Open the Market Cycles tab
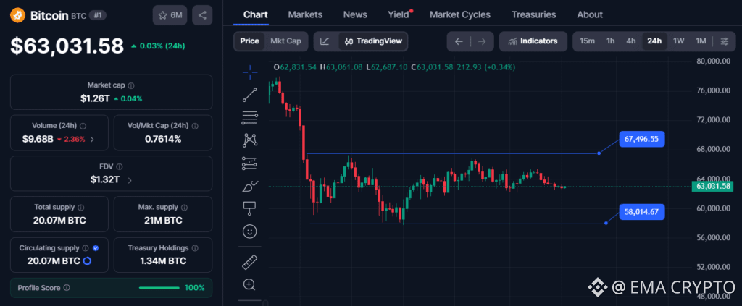Image resolution: width=742 pixels, height=306 pixels. tap(460, 14)
